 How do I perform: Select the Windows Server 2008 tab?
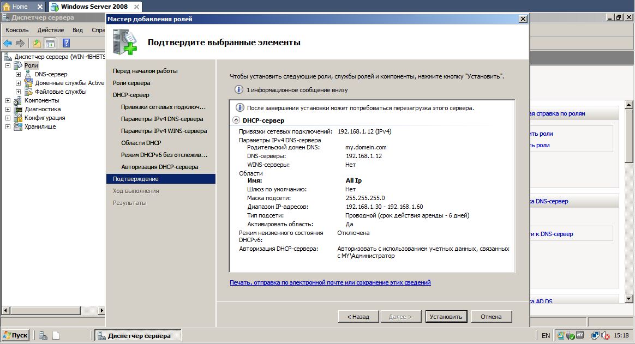pyautogui.click(x=94, y=7)
